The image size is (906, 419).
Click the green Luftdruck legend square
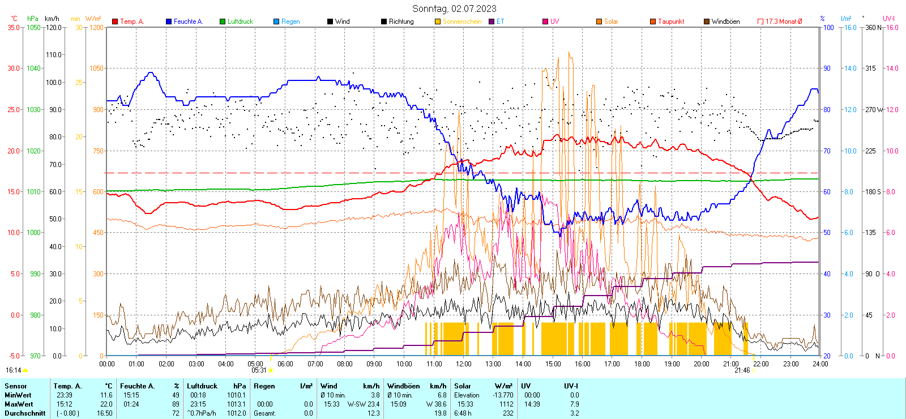point(223,22)
